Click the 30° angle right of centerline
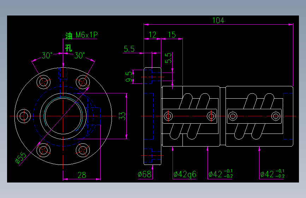The image size is (306, 198). coord(80,56)
